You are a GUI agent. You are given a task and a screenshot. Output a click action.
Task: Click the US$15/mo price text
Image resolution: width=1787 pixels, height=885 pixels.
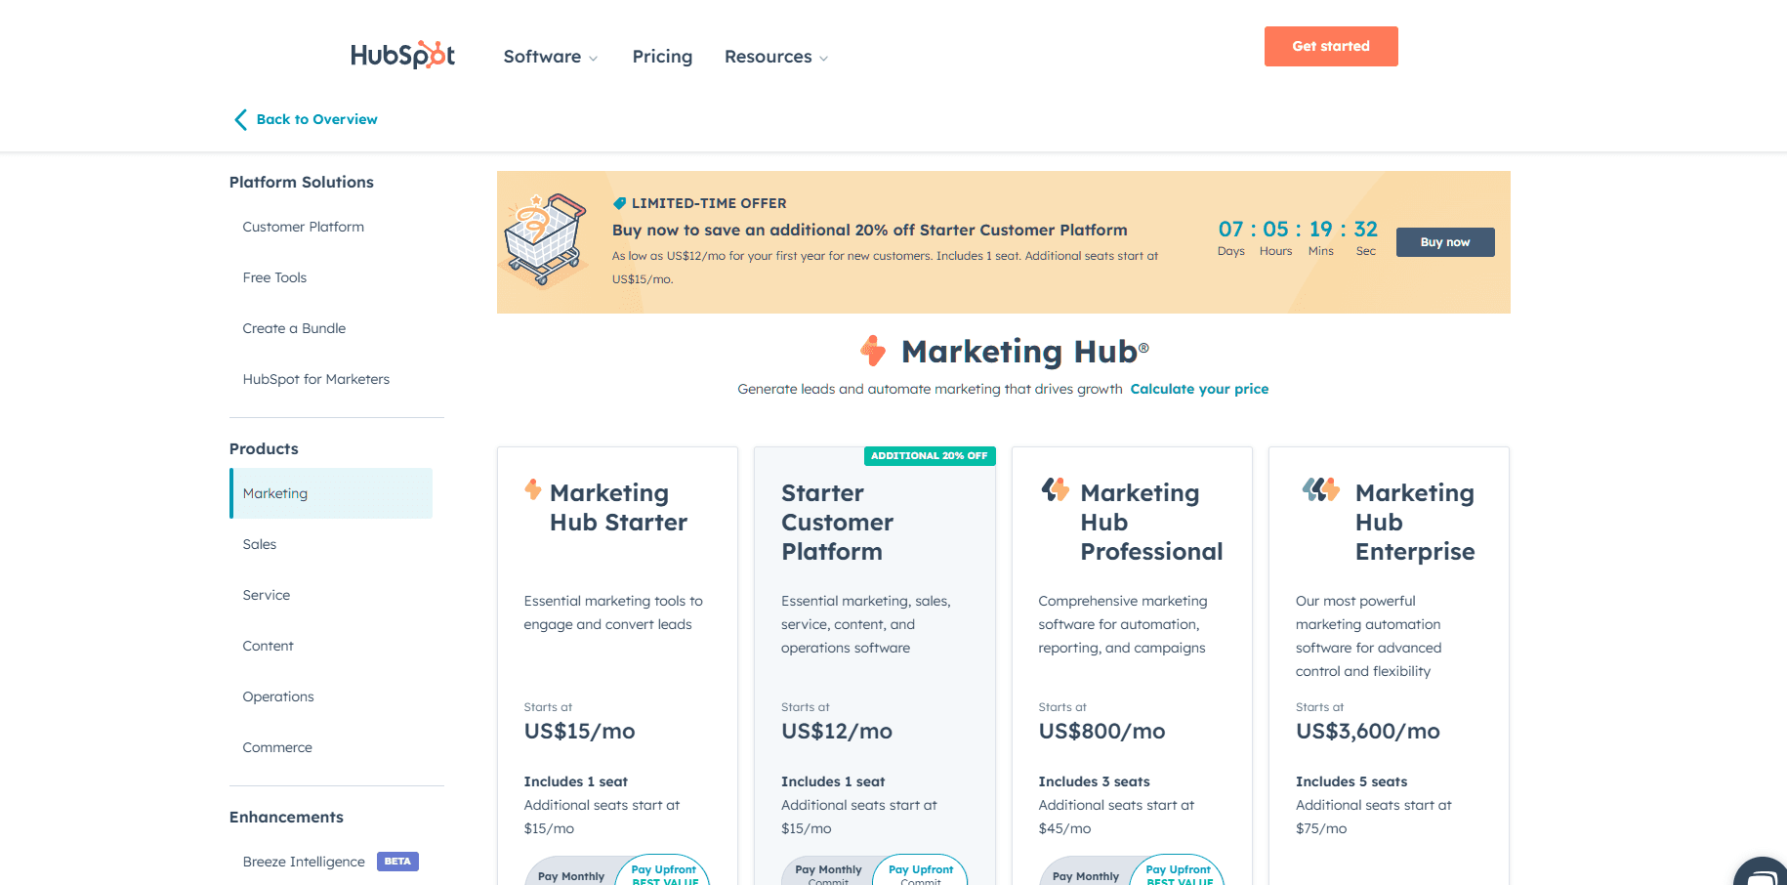pyautogui.click(x=579, y=731)
